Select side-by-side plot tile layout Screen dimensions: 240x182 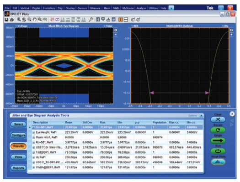pyautogui.click(x=121, y=20)
